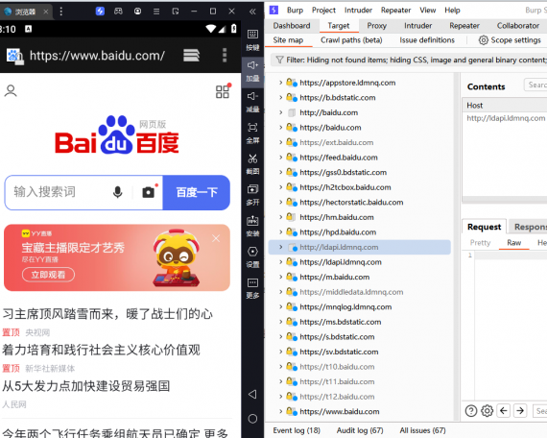Click the 百度一下 search button

[x=197, y=192]
